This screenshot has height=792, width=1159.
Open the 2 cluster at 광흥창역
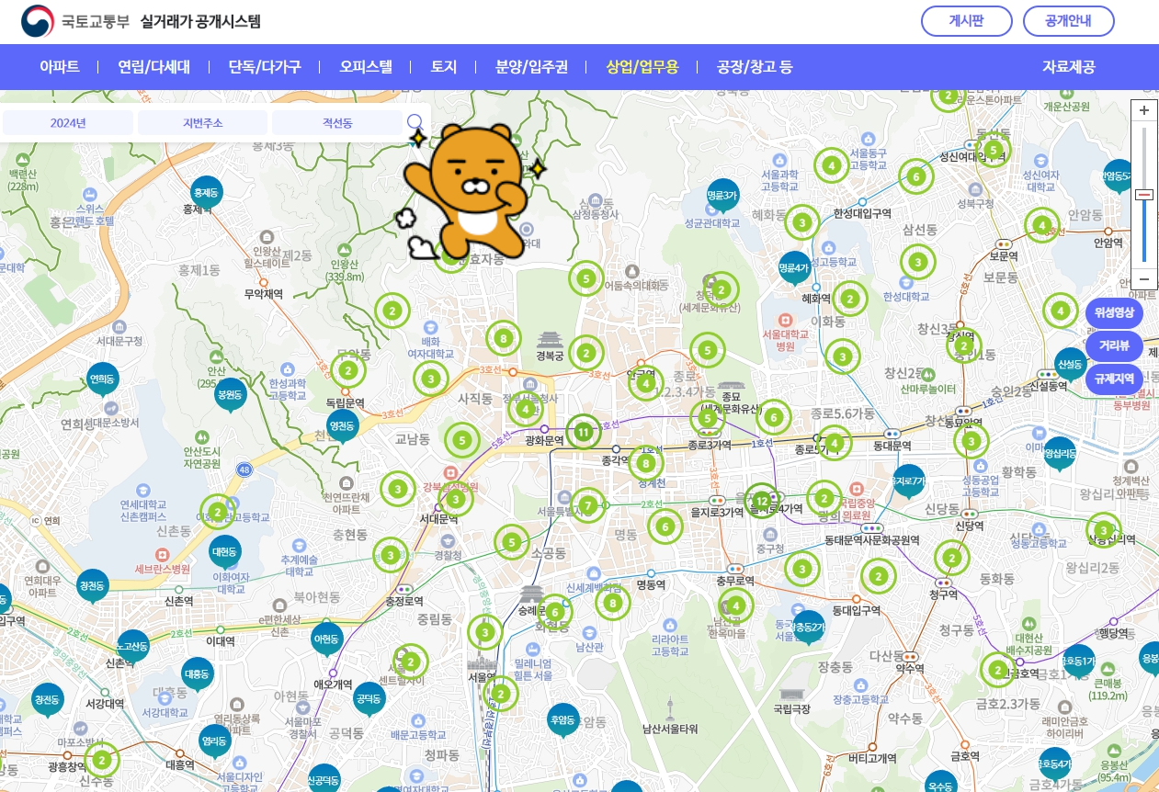pos(102,760)
